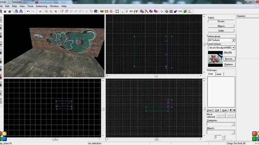Click the carve toolbar icon

(x=40, y=11)
